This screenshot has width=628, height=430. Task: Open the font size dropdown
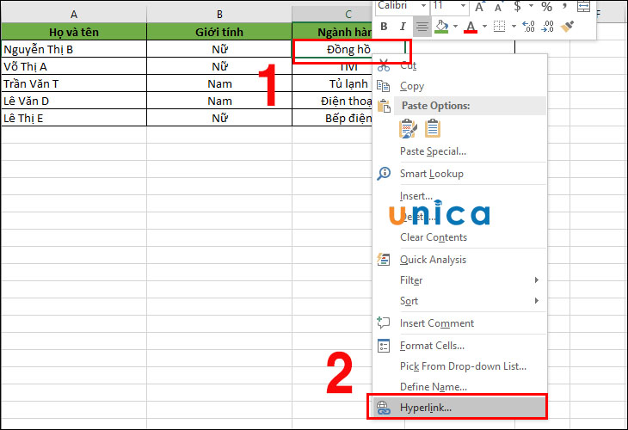pyautogui.click(x=462, y=6)
